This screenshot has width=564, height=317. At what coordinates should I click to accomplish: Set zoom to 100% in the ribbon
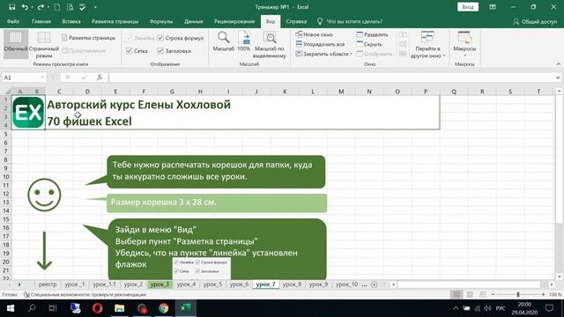tap(243, 41)
